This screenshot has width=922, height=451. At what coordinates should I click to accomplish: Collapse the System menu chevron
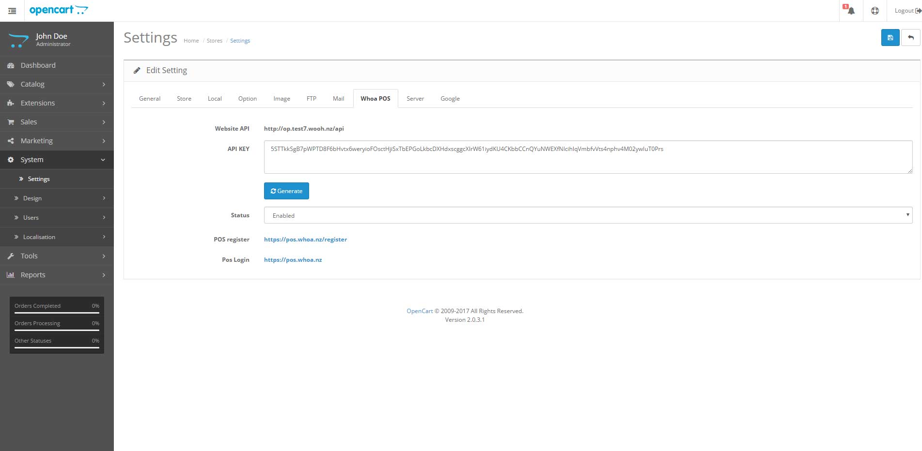tap(103, 160)
